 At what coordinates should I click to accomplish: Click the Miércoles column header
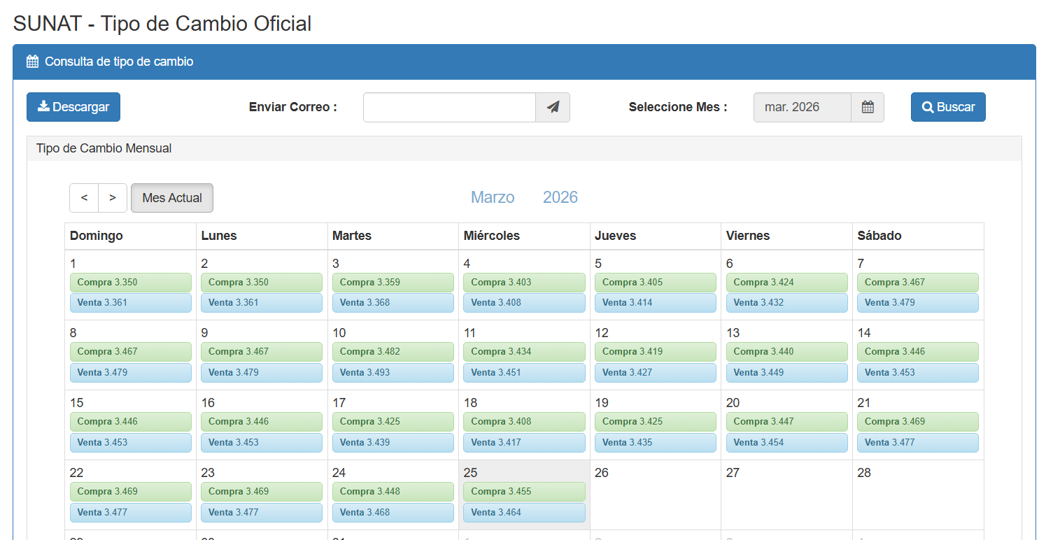tap(492, 236)
